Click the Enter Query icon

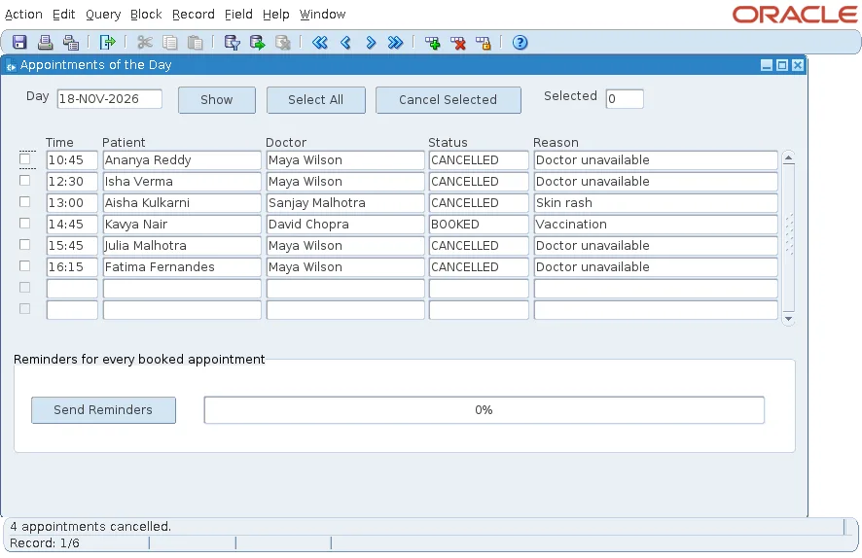232,43
